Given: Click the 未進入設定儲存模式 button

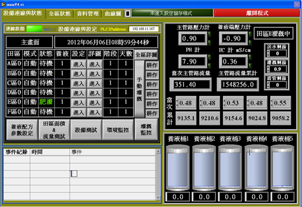Looking at the screenshot, I should tap(172, 13).
